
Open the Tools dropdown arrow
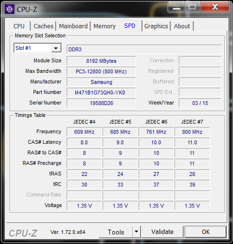pos(136,232)
